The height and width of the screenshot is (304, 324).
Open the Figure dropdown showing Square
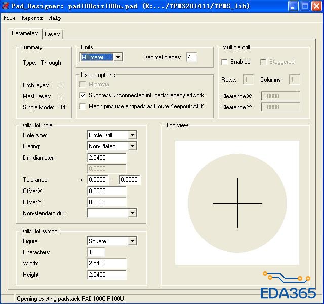(112, 241)
